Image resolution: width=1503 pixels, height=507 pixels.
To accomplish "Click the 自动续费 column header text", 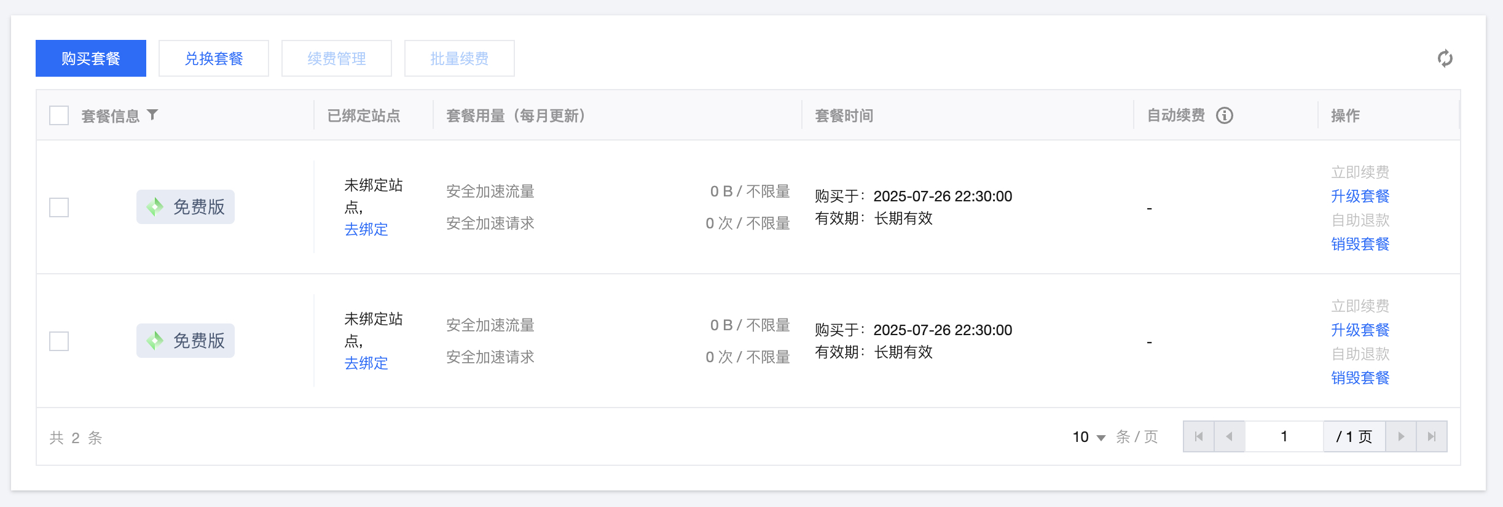I will click(1176, 115).
